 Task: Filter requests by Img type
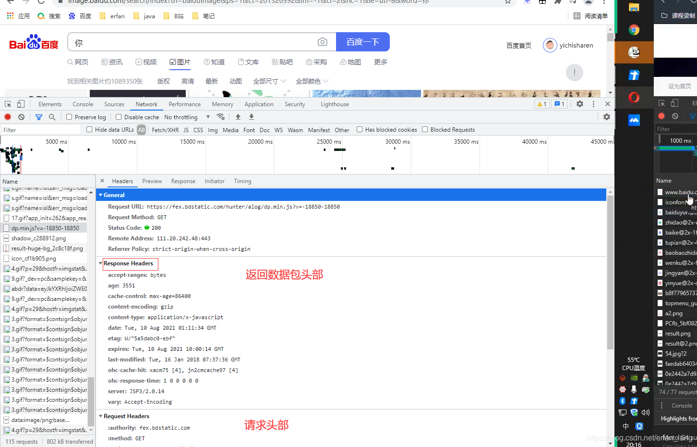click(213, 130)
